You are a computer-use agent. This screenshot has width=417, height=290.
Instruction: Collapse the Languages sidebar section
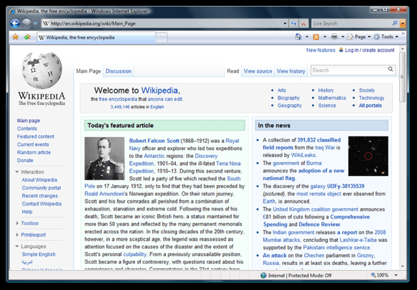[x=31, y=247]
